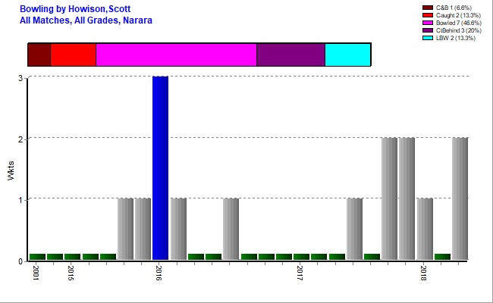Click the wide magenta segment of the stacked bar

point(177,55)
